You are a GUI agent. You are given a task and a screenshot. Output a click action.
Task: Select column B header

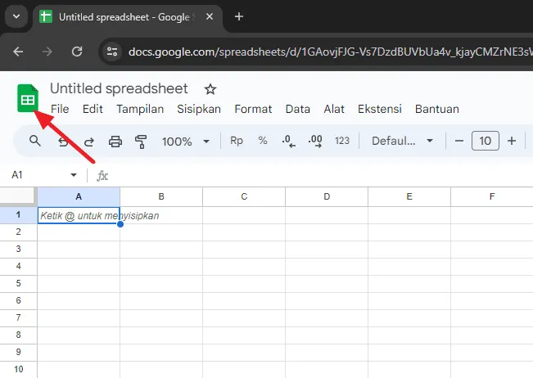click(161, 196)
